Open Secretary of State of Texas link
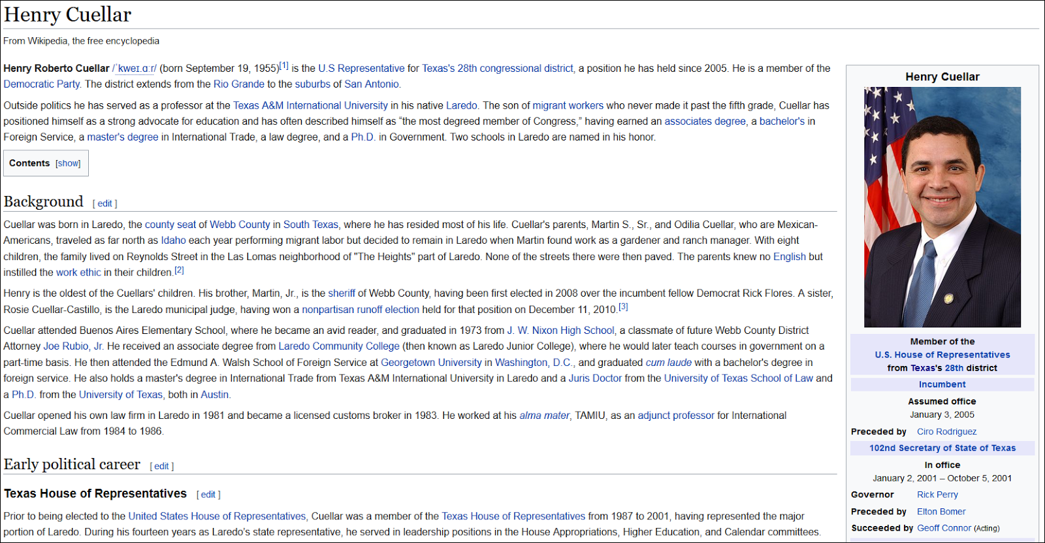 pos(942,448)
